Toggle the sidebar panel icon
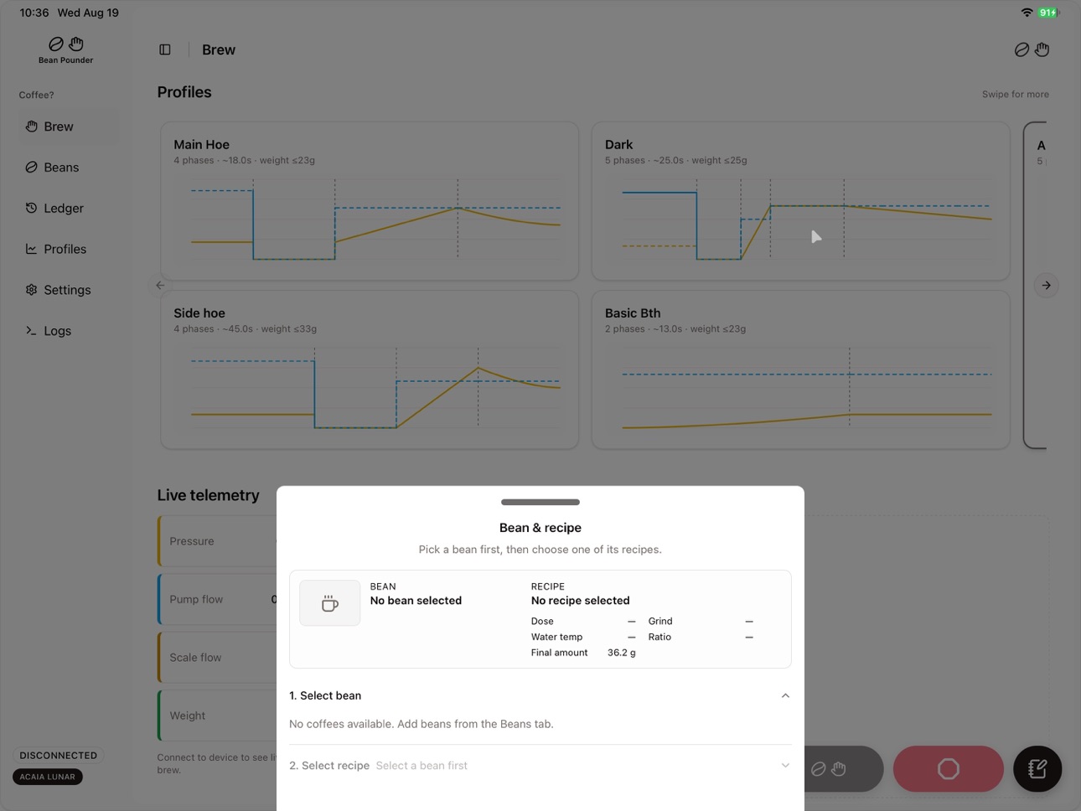This screenshot has height=811, width=1081. pyautogui.click(x=165, y=49)
